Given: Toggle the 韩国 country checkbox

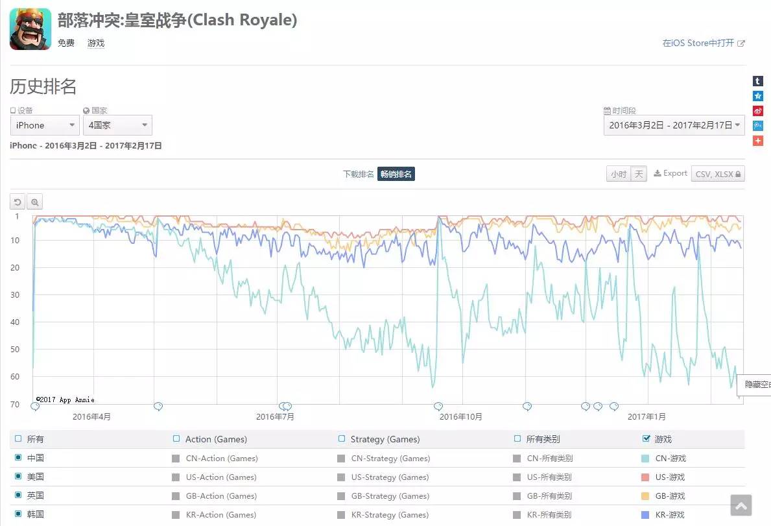Looking at the screenshot, I should pos(18,514).
